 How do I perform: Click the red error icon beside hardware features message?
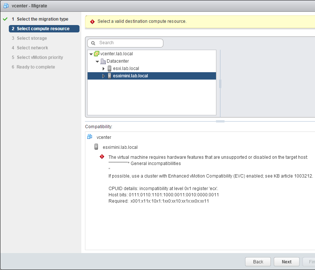coord(102,157)
